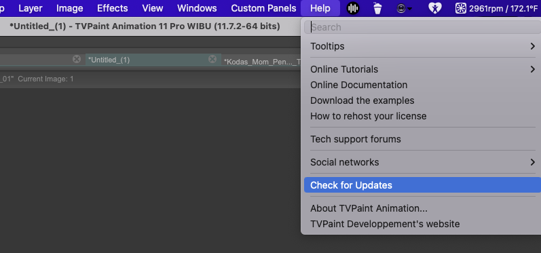Visit TVPaint Developpement's website
Image resolution: width=541 pixels, height=253 pixels.
click(x=422, y=224)
